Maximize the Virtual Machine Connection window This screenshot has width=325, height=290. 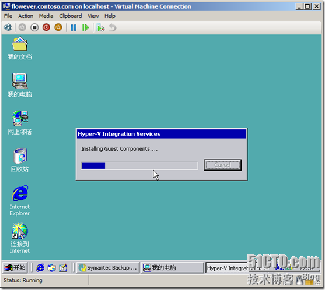coord(307,6)
